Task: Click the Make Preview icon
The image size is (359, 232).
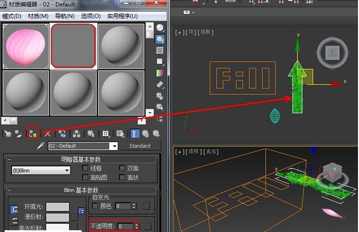Action: pos(160,85)
